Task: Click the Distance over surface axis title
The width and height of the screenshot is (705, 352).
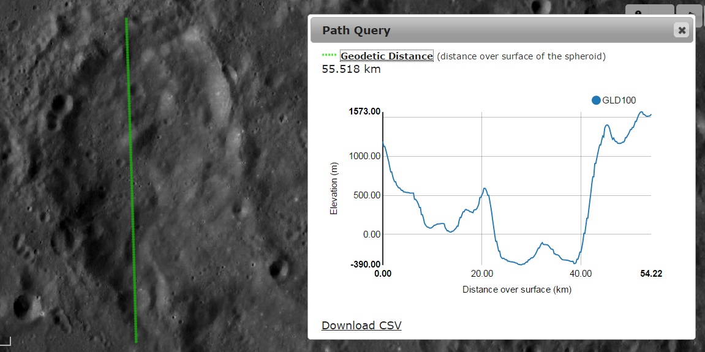Action: [x=516, y=290]
